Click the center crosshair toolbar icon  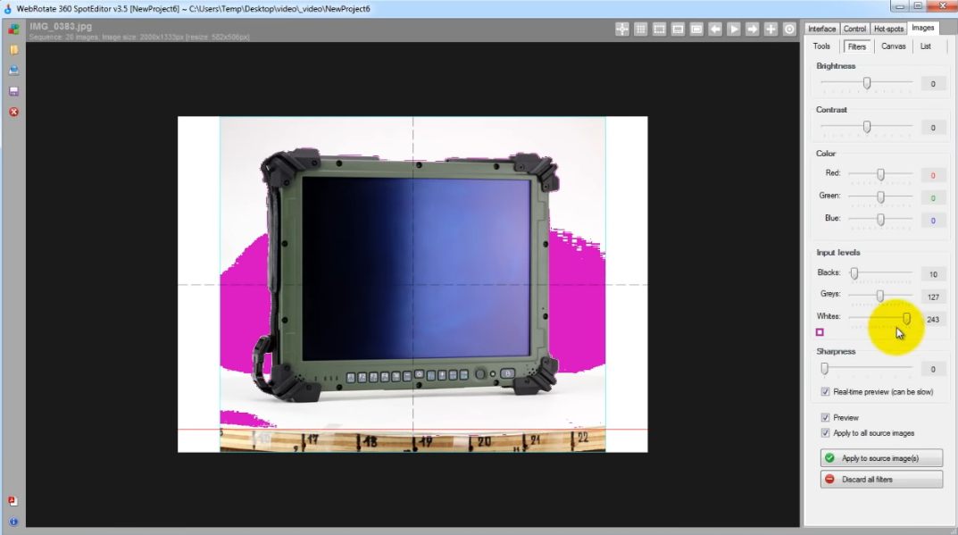(622, 29)
